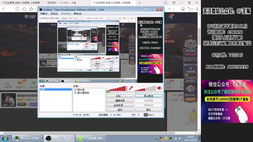
Task: Reload the browser page
Action: 17,9
